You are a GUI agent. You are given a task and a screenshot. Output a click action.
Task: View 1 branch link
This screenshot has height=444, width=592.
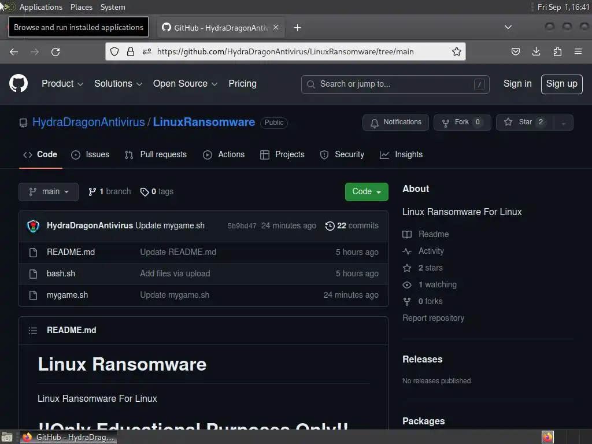pyautogui.click(x=109, y=192)
